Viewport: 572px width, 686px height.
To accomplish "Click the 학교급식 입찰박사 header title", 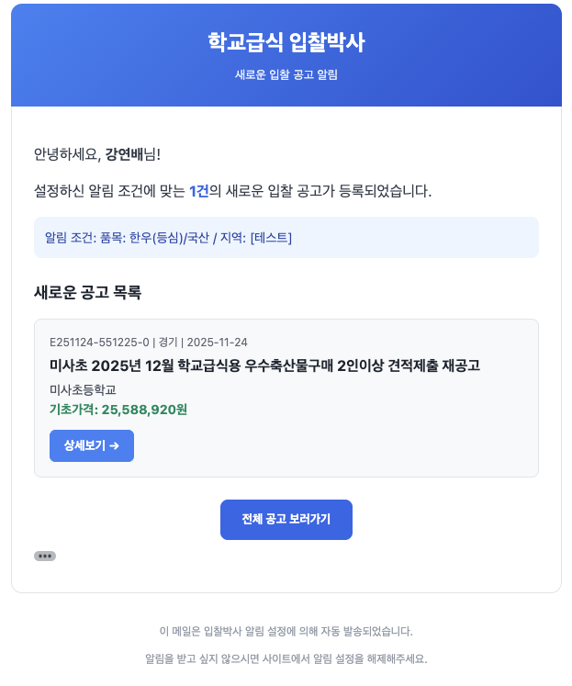I will click(286, 42).
